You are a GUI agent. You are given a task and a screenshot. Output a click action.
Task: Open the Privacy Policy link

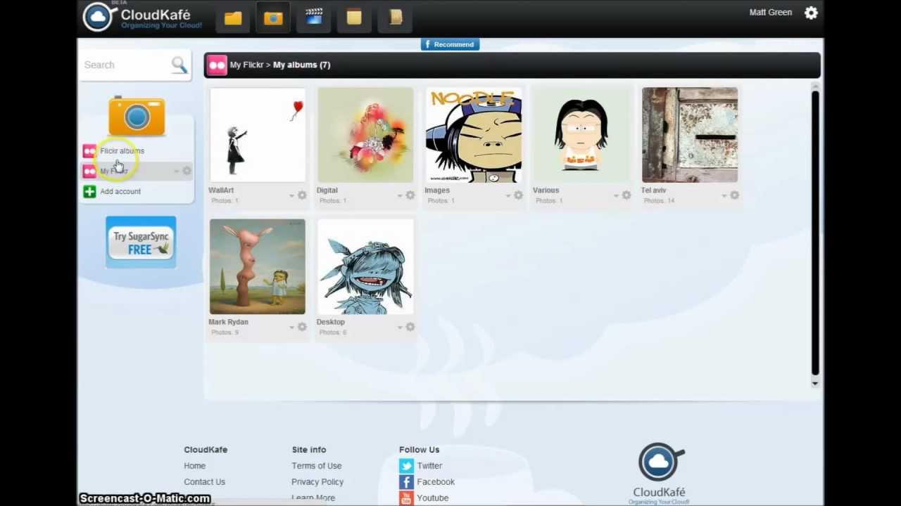(x=317, y=482)
